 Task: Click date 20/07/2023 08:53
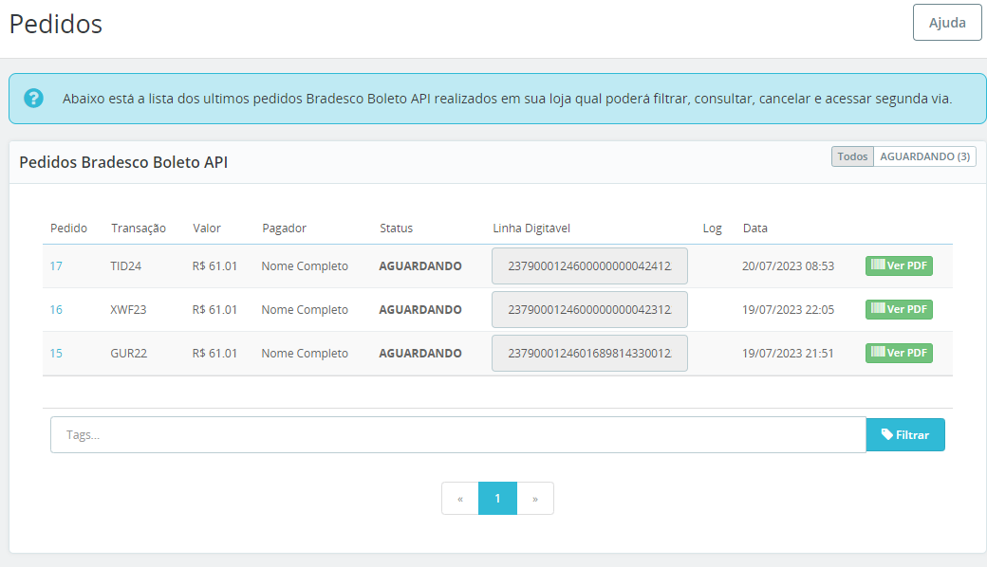[788, 265]
